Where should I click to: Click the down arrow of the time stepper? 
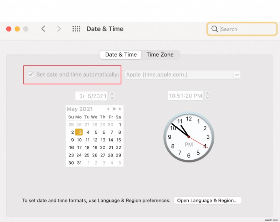[207, 97]
